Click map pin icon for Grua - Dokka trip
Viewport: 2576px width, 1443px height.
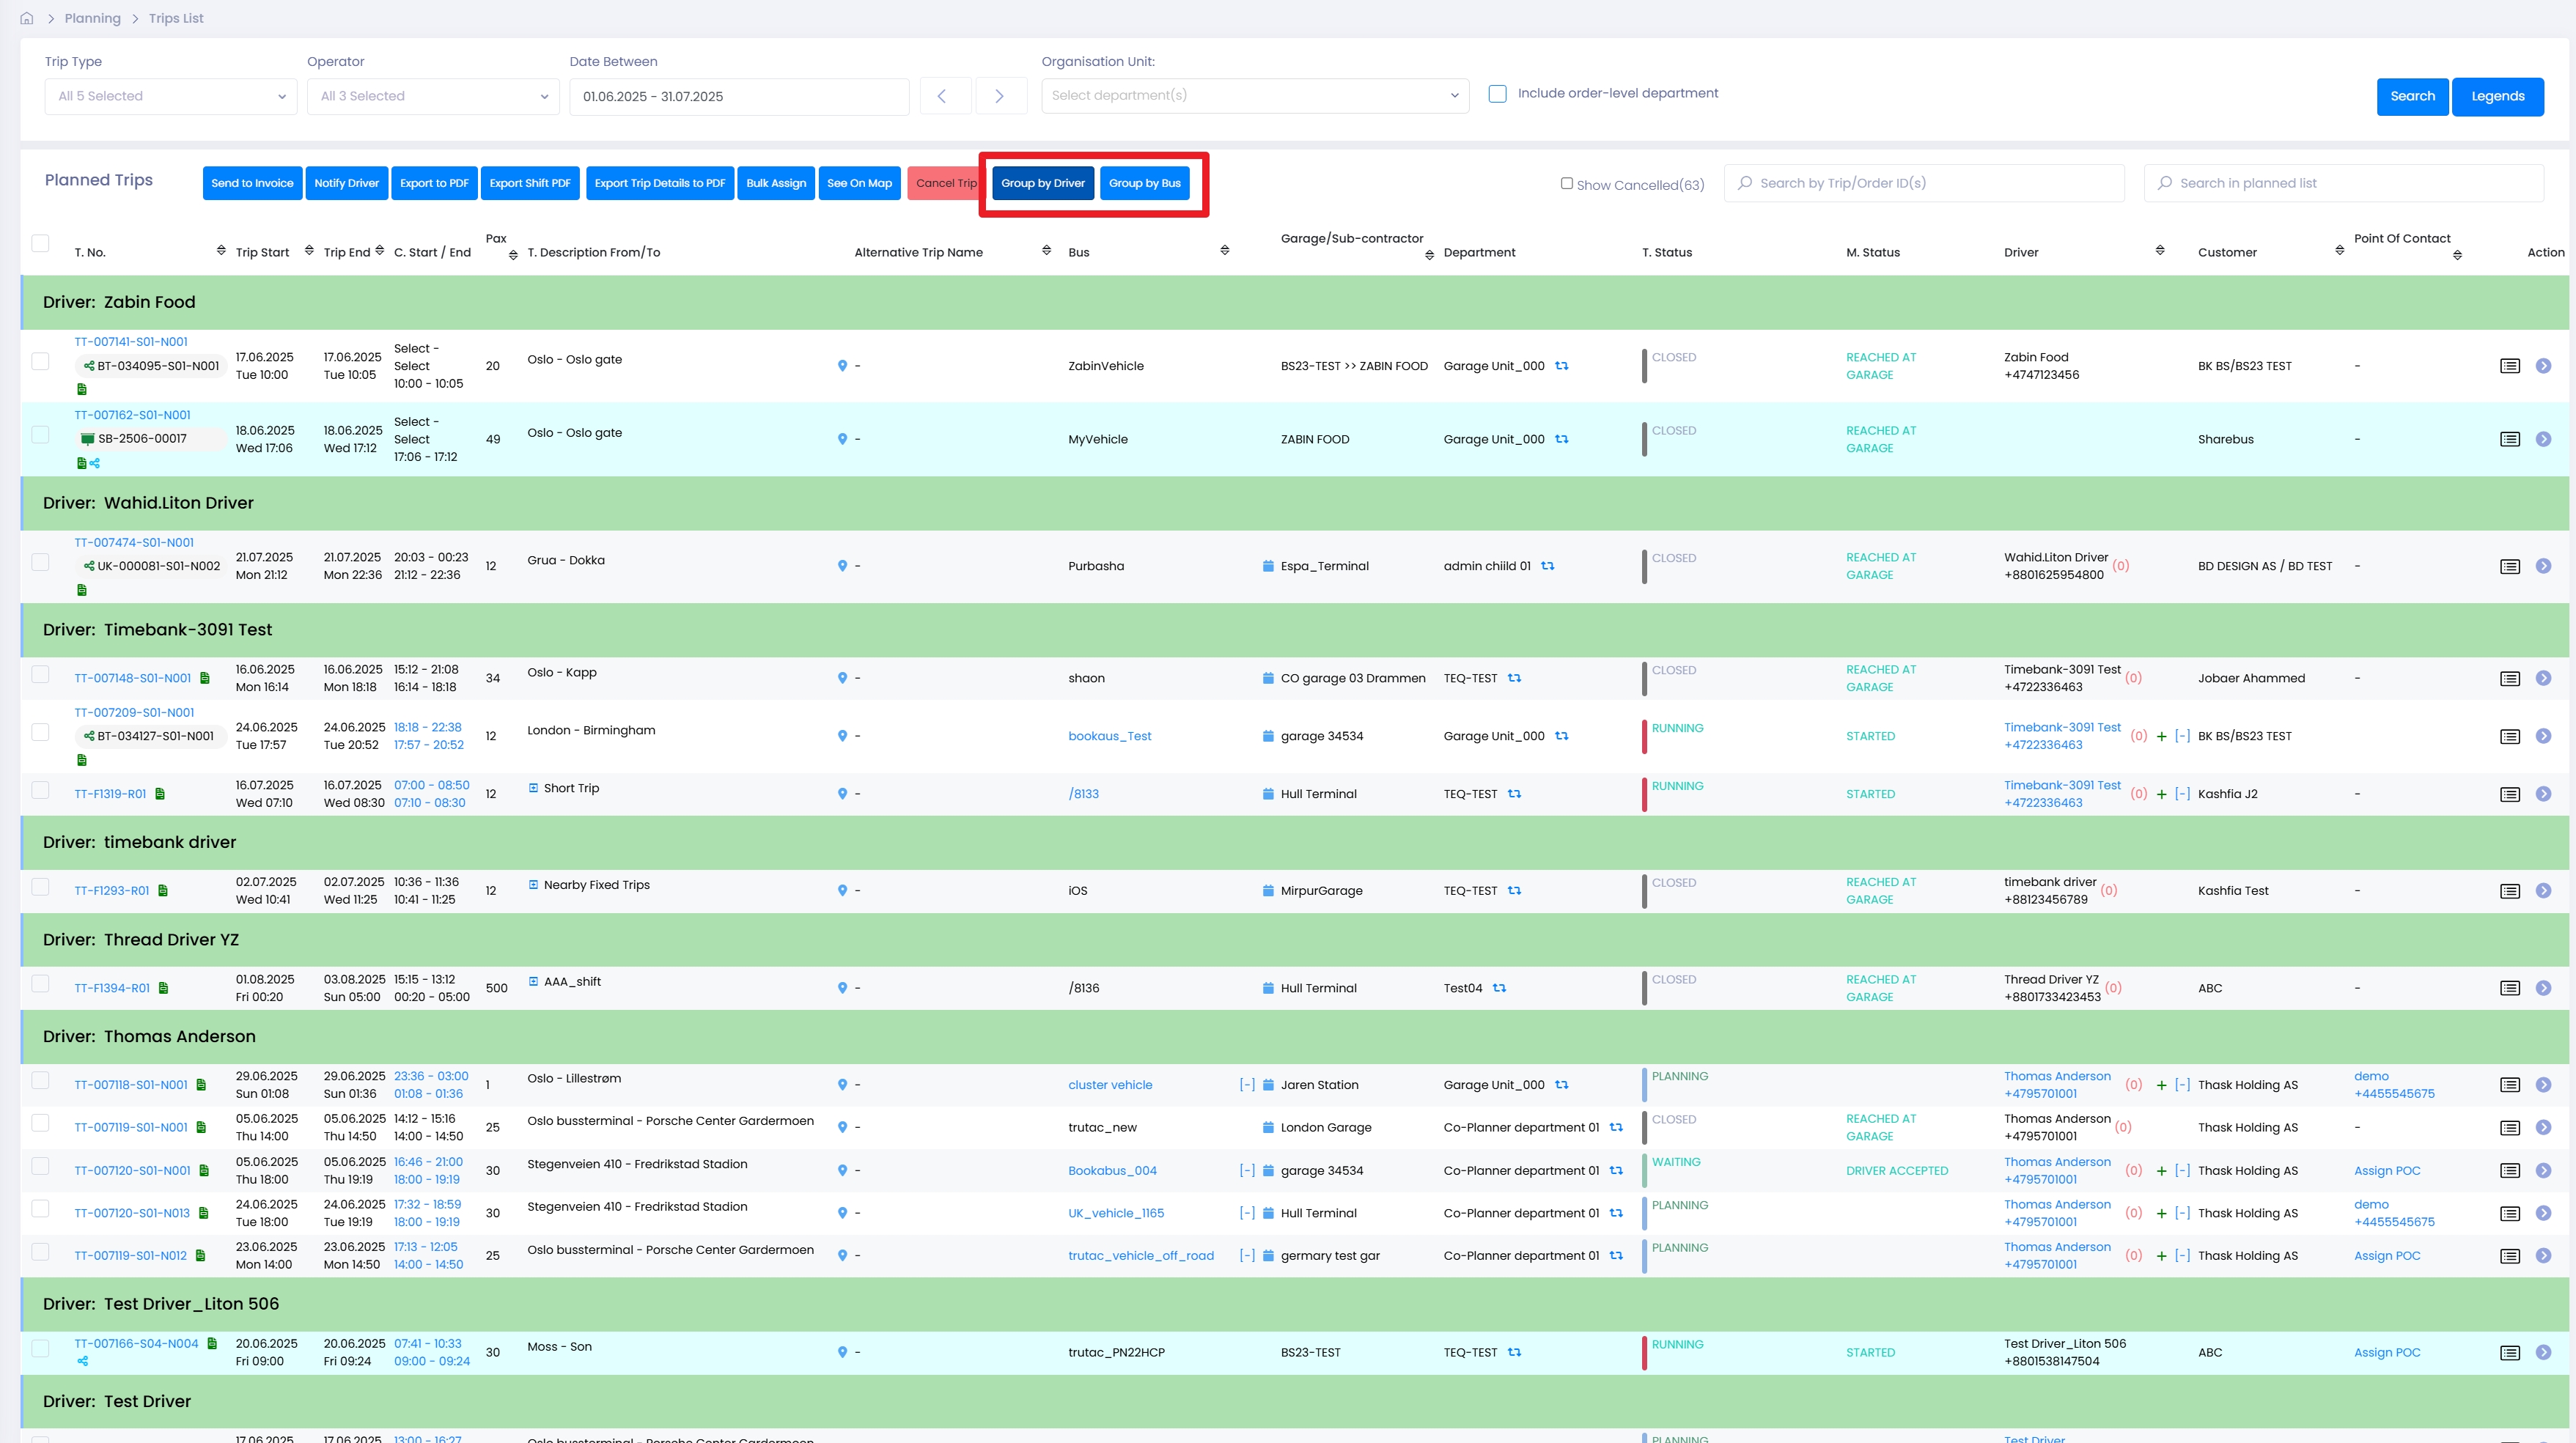(842, 566)
